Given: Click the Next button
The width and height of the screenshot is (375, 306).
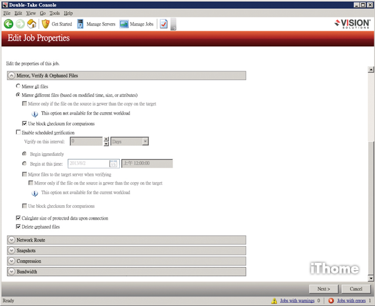Looking at the screenshot, I should coord(324,288).
